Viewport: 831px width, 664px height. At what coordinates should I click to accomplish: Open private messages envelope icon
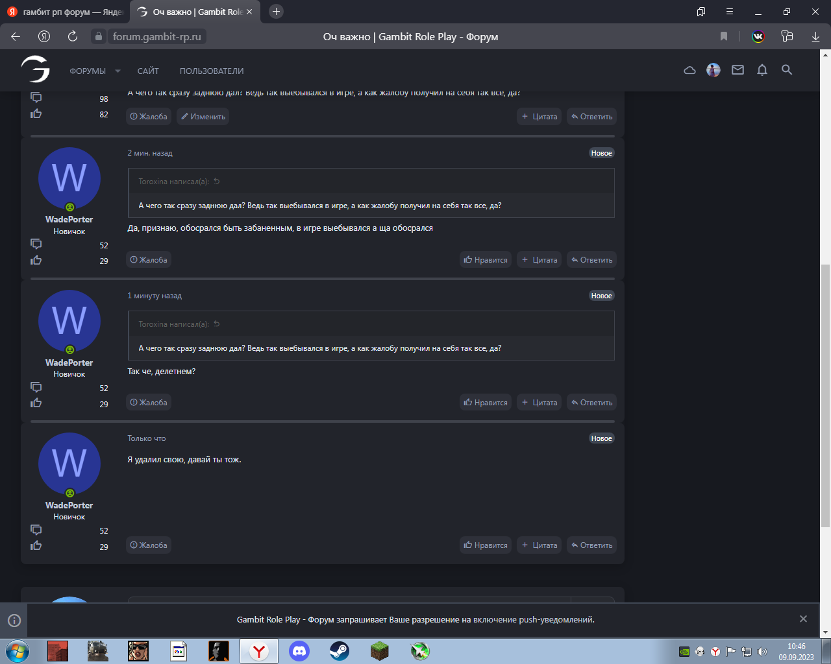point(738,70)
